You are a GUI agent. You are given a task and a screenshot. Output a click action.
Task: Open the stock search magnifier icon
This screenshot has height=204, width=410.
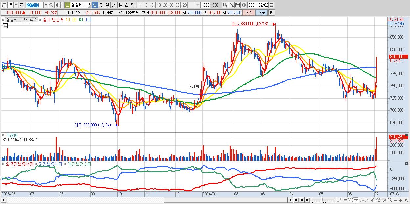tap(51, 5)
